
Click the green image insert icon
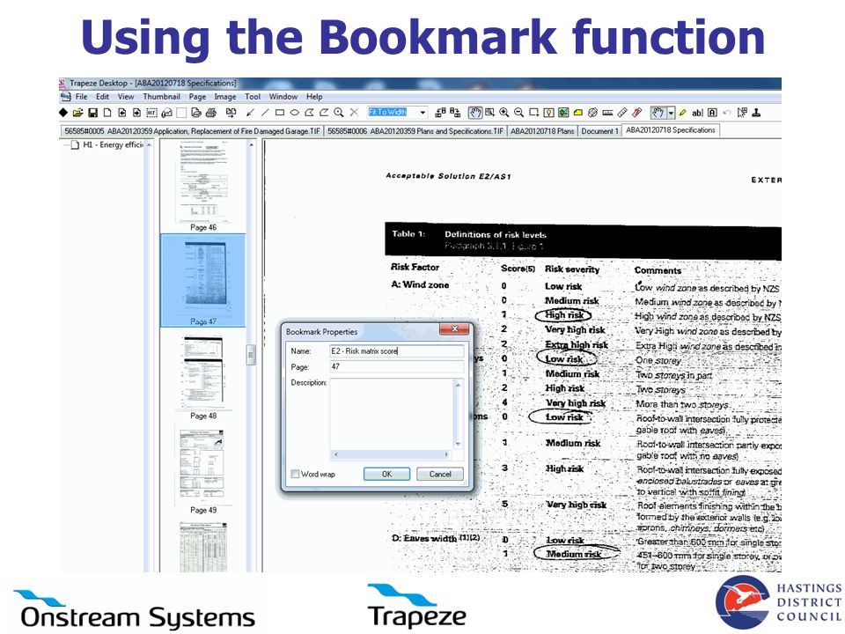pyautogui.click(x=563, y=113)
